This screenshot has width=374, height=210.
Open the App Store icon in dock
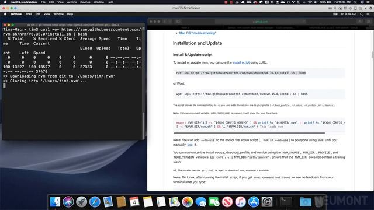(x=254, y=202)
